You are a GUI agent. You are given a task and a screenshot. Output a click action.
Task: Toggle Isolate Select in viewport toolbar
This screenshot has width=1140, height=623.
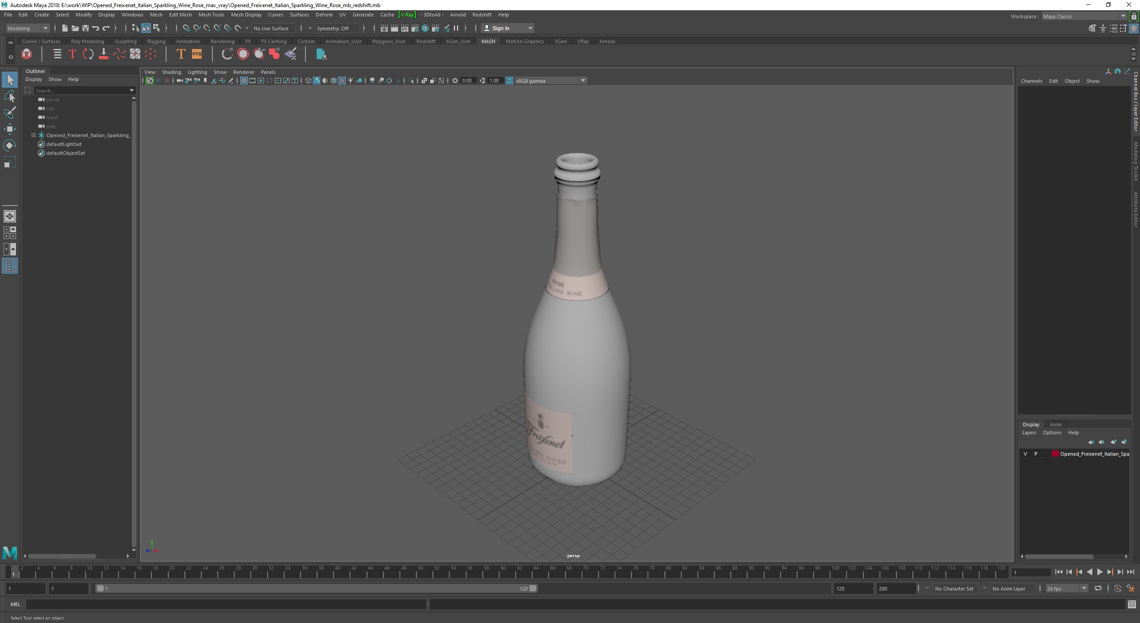(x=411, y=81)
